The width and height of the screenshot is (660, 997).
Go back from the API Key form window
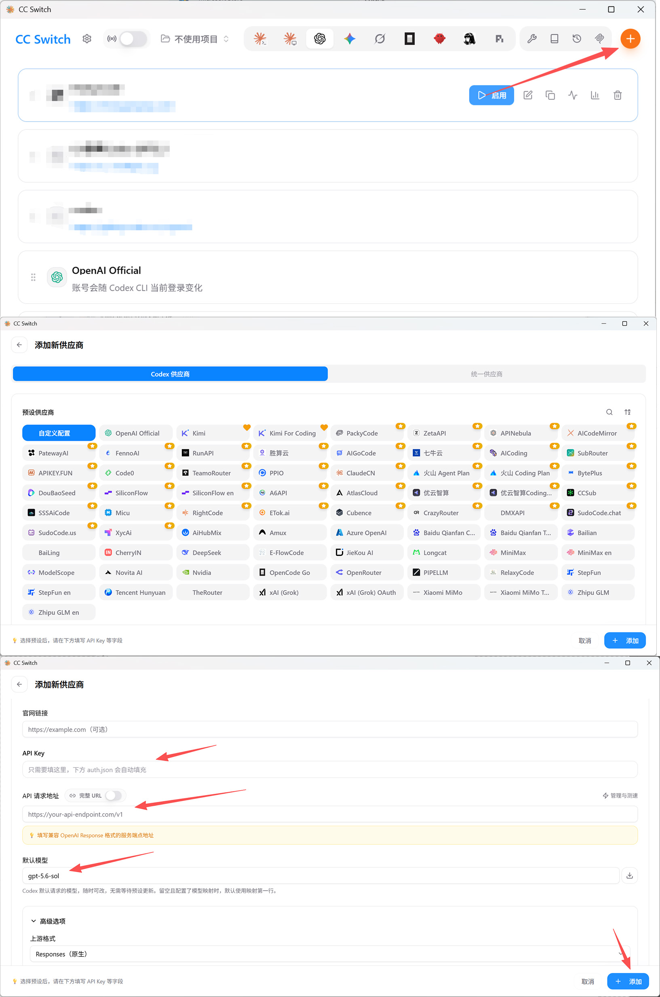pyautogui.click(x=19, y=684)
